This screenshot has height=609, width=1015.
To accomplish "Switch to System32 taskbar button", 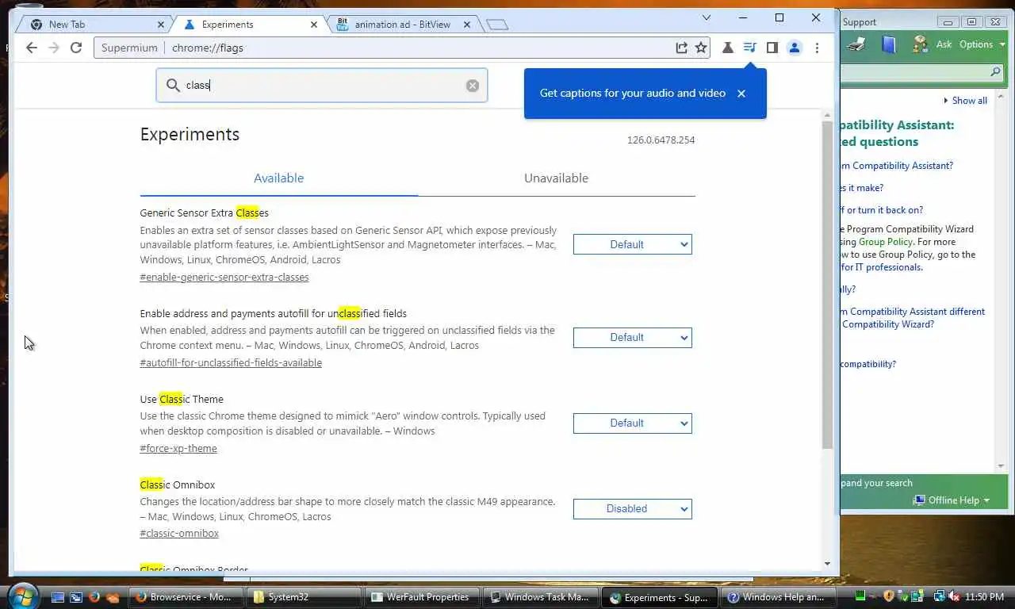I will pyautogui.click(x=302, y=597).
